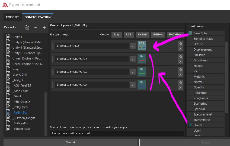Delete the $textureSet_Sky_MSKR output map

[x=180, y=62]
